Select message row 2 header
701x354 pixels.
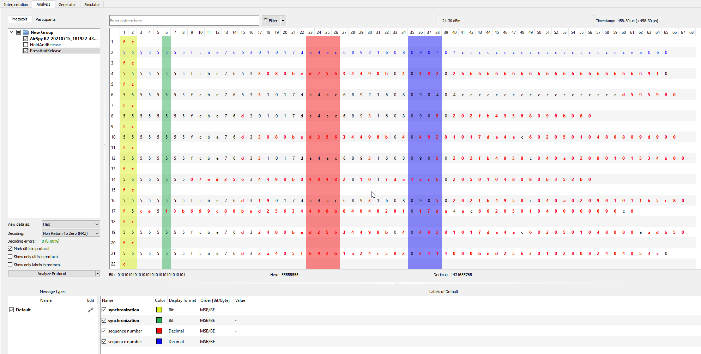click(113, 53)
